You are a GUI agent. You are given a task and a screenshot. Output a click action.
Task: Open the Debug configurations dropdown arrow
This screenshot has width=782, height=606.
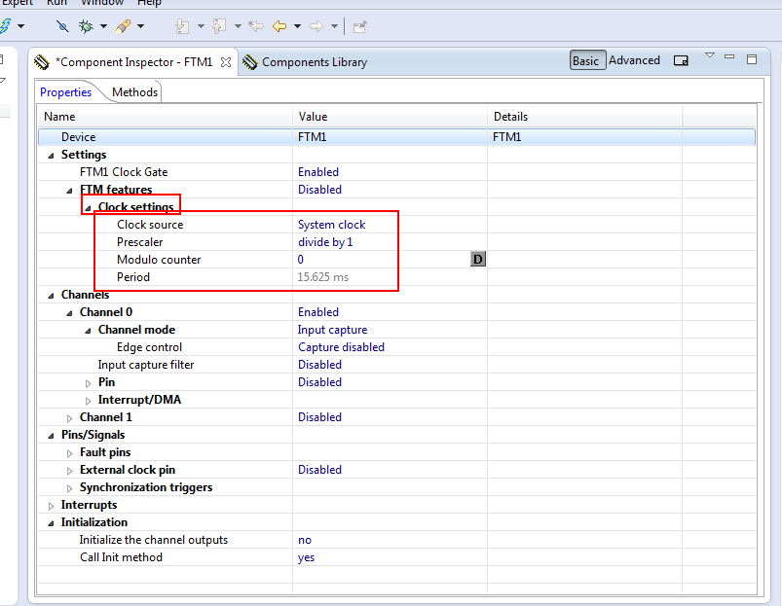coord(104,26)
